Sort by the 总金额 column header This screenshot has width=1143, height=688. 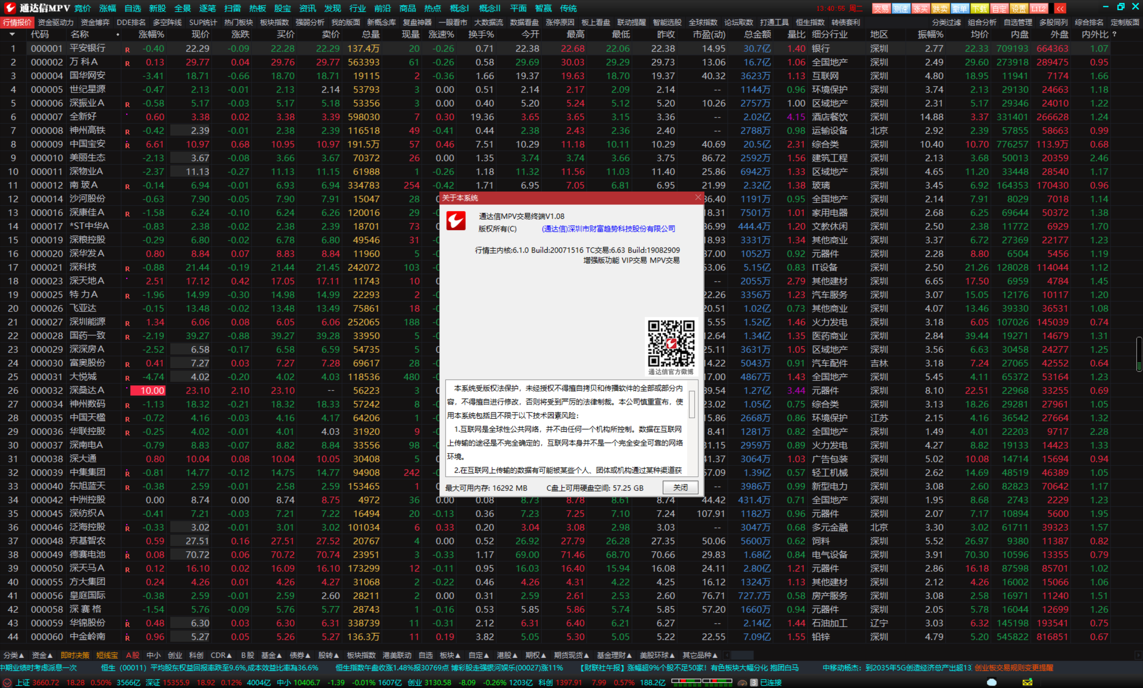tap(757, 34)
